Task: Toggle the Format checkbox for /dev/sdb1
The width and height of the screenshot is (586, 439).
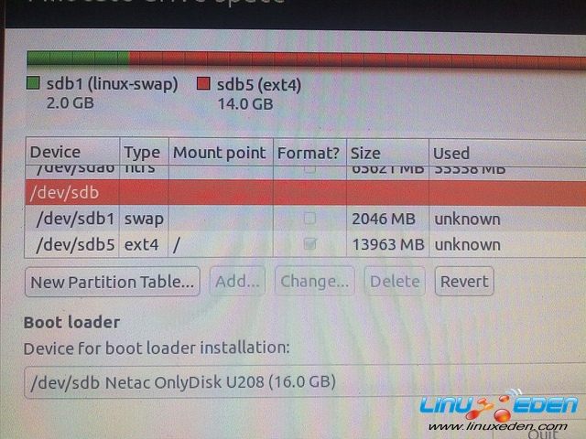Action: pos(309,218)
